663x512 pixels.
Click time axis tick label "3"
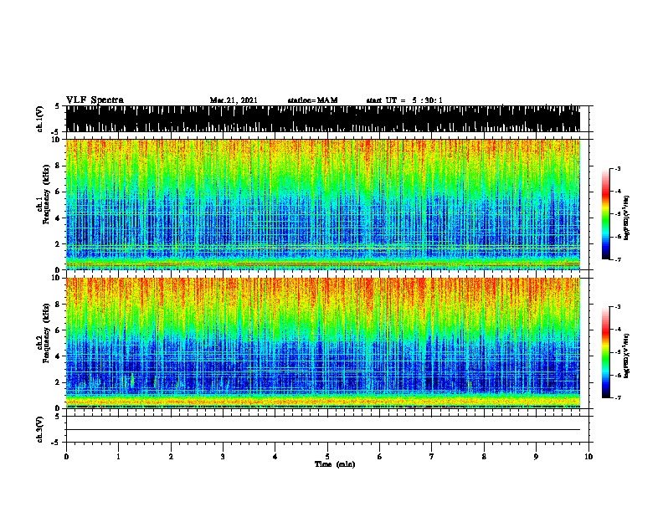[223, 457]
